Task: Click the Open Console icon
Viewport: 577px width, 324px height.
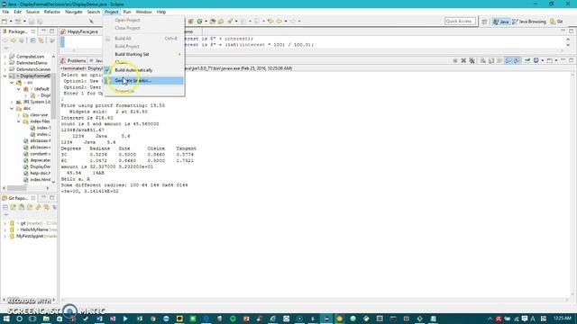Action: point(549,60)
